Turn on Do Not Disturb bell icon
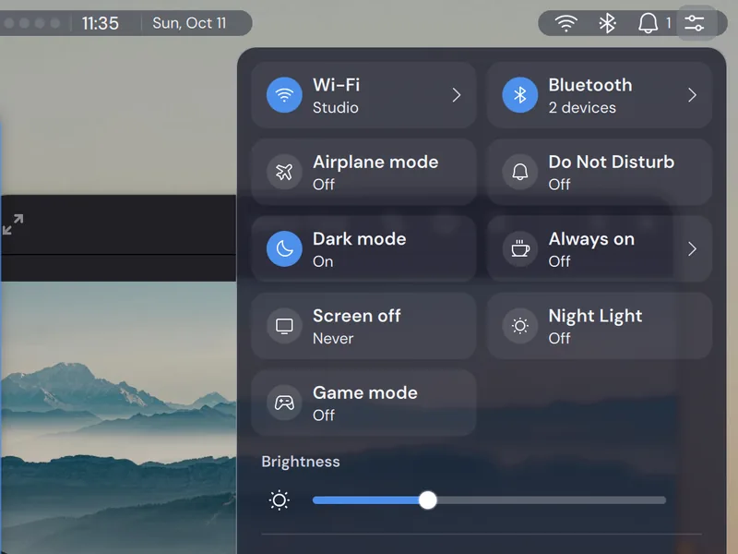 [x=520, y=172]
